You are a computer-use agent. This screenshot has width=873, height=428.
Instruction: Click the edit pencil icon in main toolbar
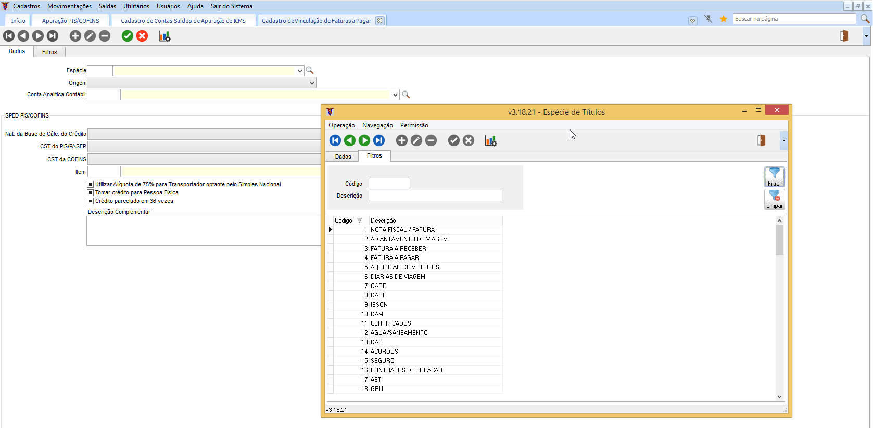90,36
